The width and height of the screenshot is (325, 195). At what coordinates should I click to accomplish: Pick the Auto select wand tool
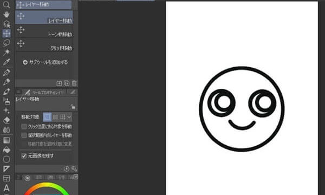point(6,52)
